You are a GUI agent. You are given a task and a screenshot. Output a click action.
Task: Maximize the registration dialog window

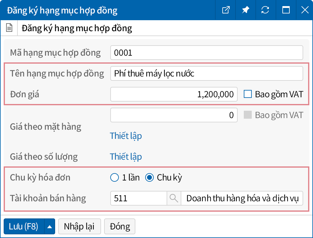point(286,10)
